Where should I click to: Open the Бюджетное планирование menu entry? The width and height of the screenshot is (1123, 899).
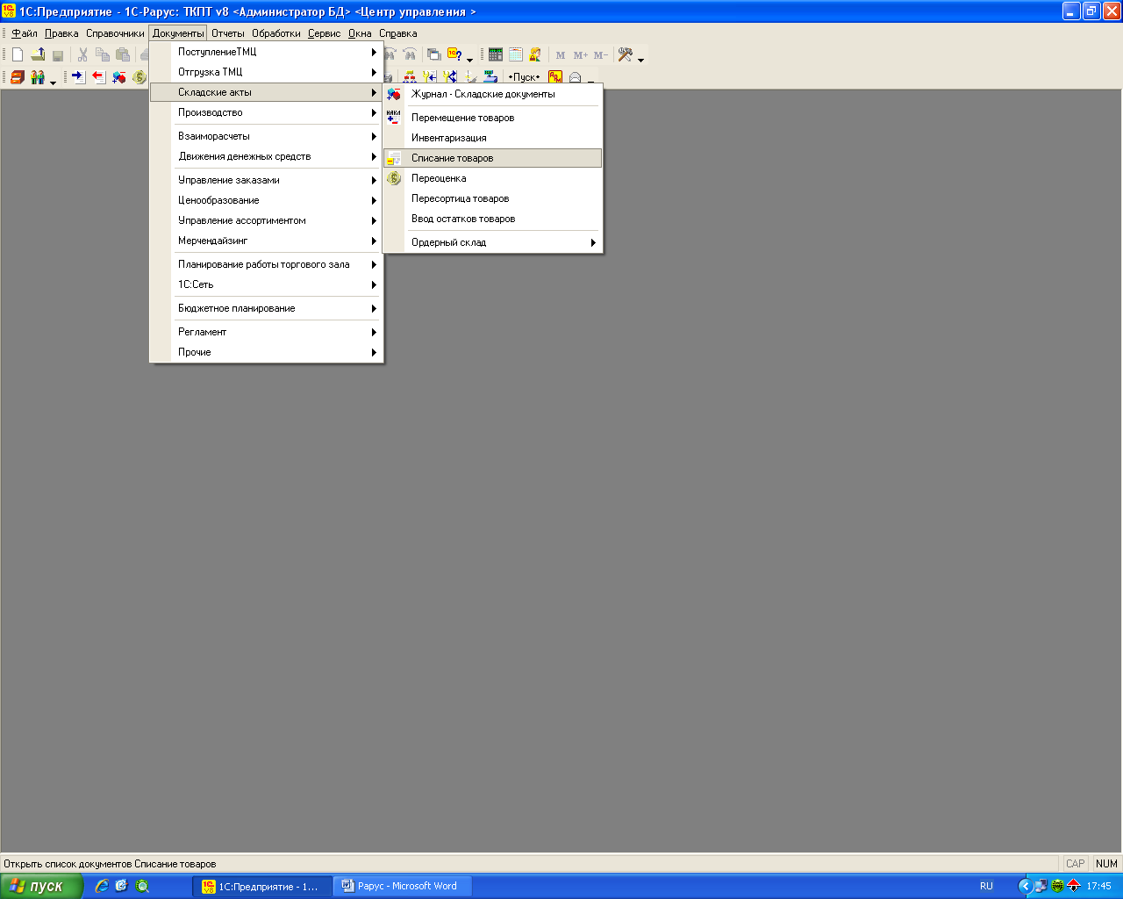(x=267, y=308)
